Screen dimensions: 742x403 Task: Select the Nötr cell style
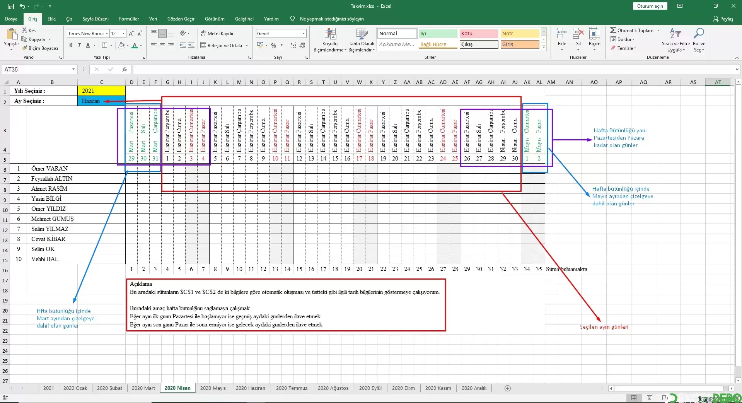[x=520, y=34]
